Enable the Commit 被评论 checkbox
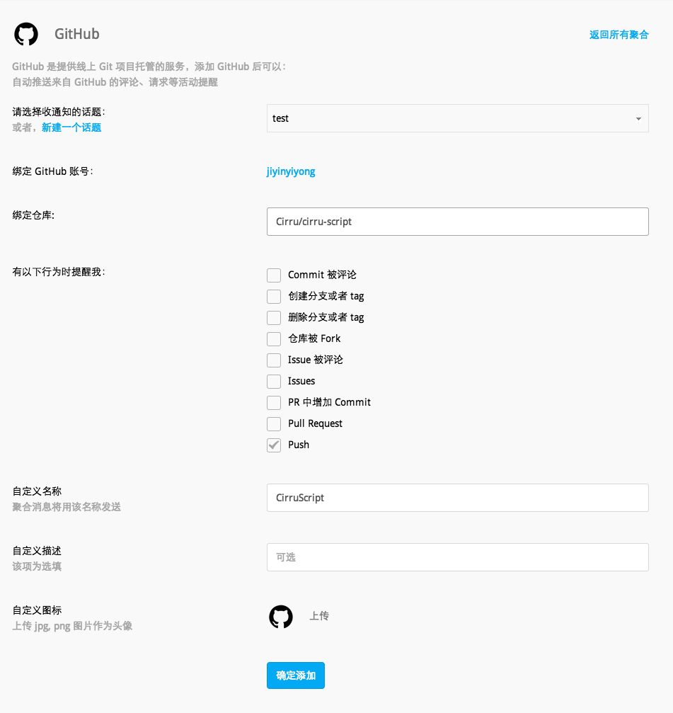Screen dimensions: 673x713 point(274,275)
